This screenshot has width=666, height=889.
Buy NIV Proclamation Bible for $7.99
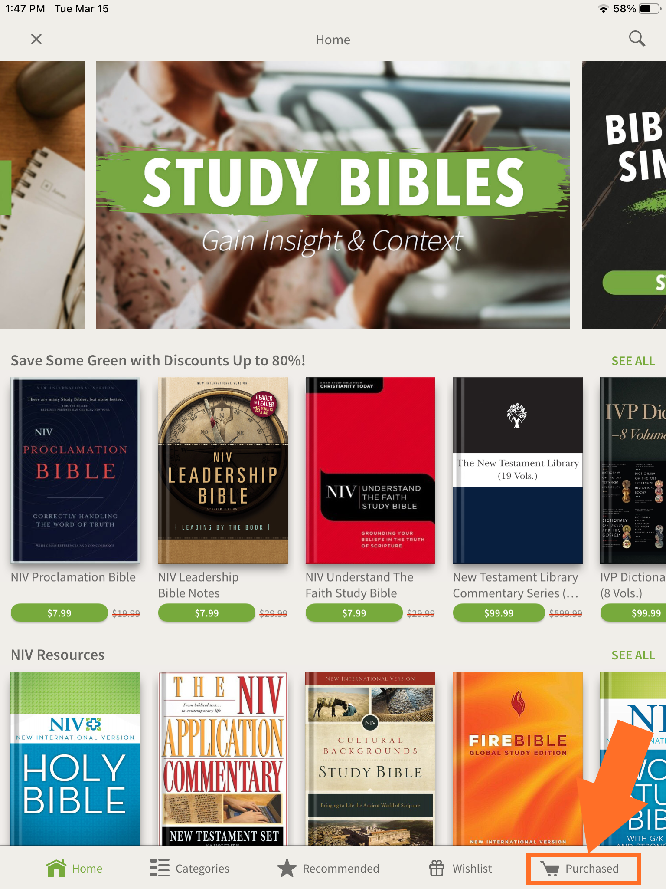tap(59, 613)
